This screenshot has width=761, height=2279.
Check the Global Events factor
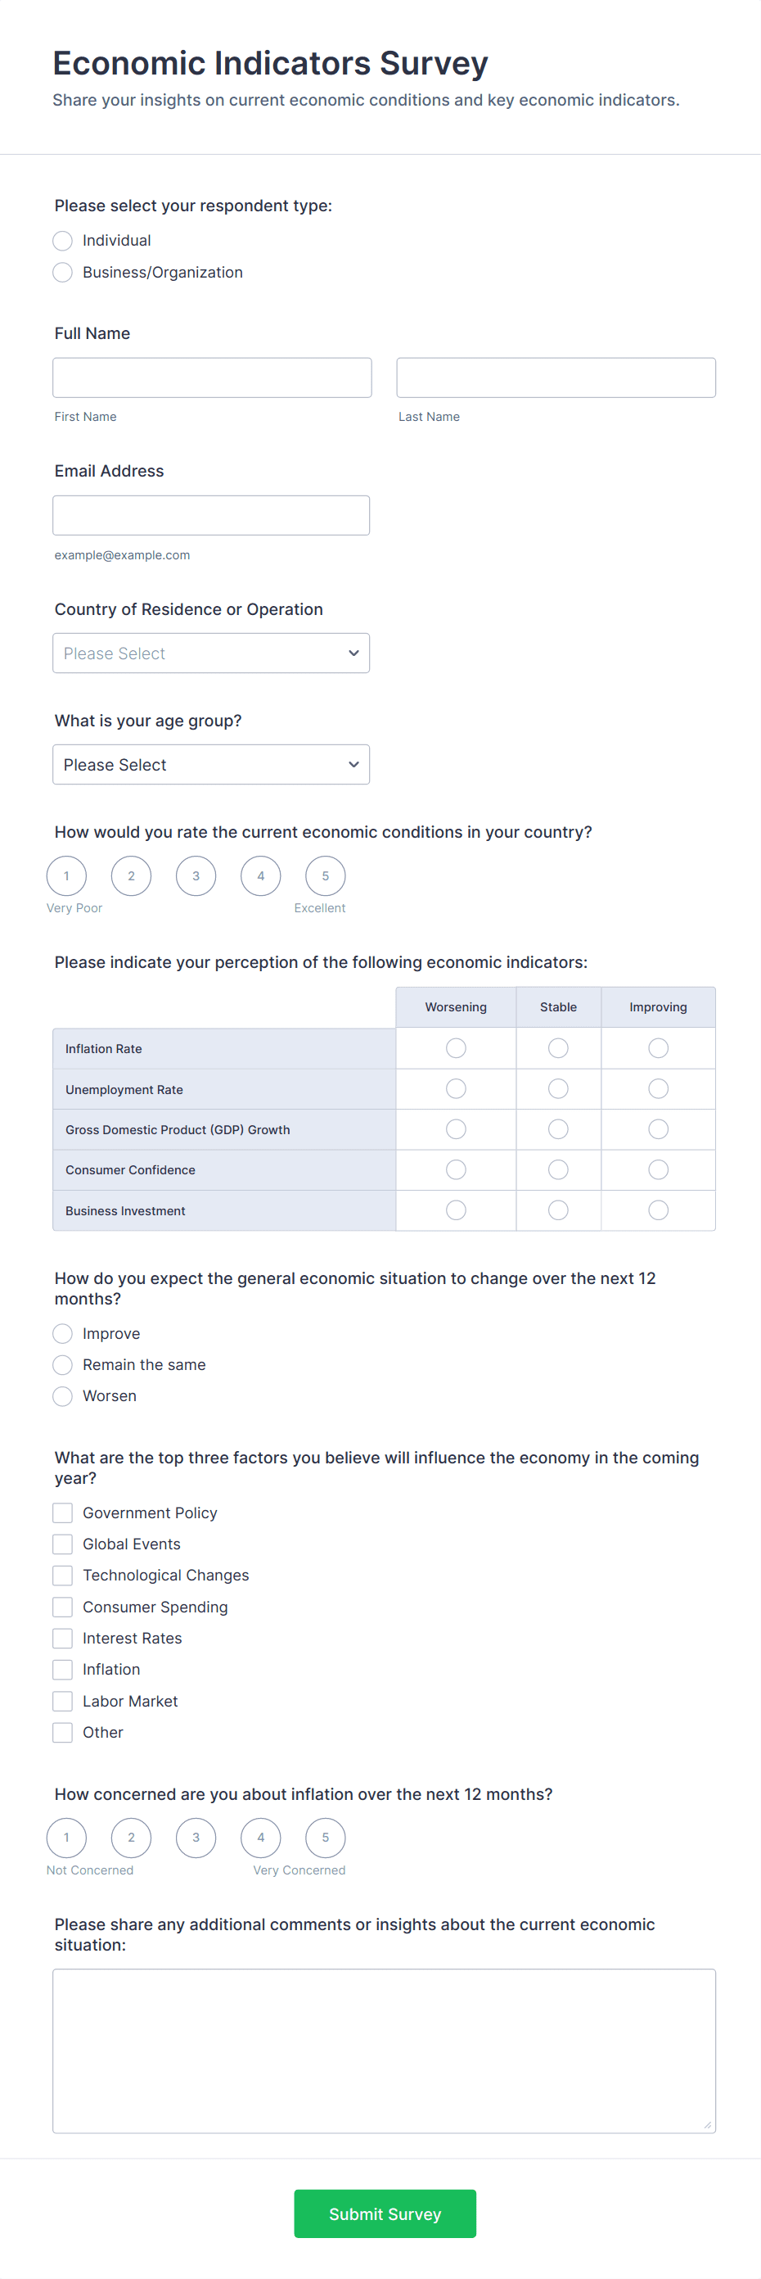[x=62, y=1544]
